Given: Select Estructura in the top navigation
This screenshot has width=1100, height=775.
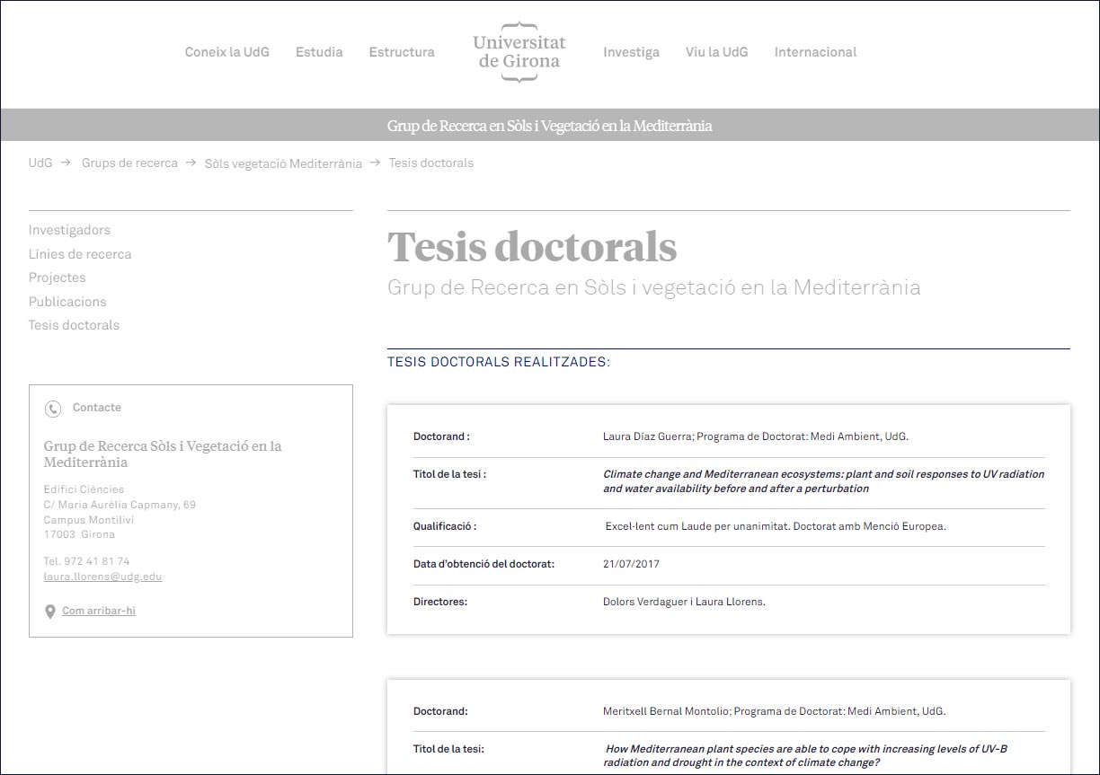Looking at the screenshot, I should click(x=401, y=52).
